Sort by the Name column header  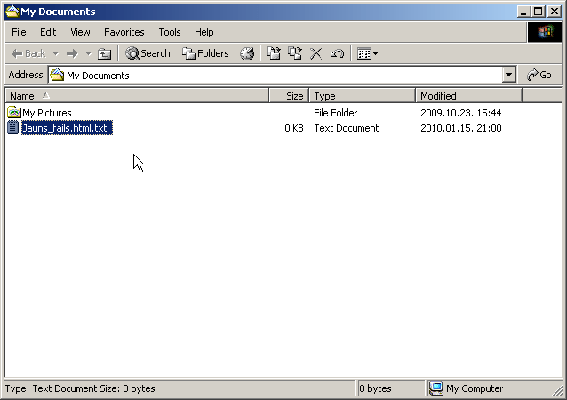[137, 96]
